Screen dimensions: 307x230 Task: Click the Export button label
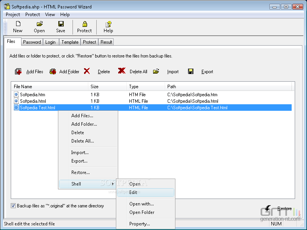(207, 72)
